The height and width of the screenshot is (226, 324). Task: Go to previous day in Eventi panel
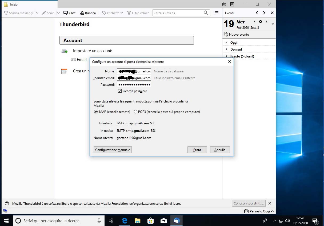pyautogui.click(x=257, y=13)
